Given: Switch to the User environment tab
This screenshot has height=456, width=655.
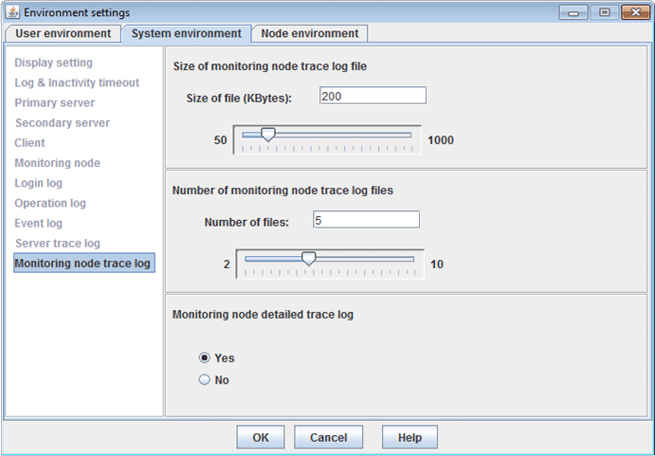Looking at the screenshot, I should 64,33.
